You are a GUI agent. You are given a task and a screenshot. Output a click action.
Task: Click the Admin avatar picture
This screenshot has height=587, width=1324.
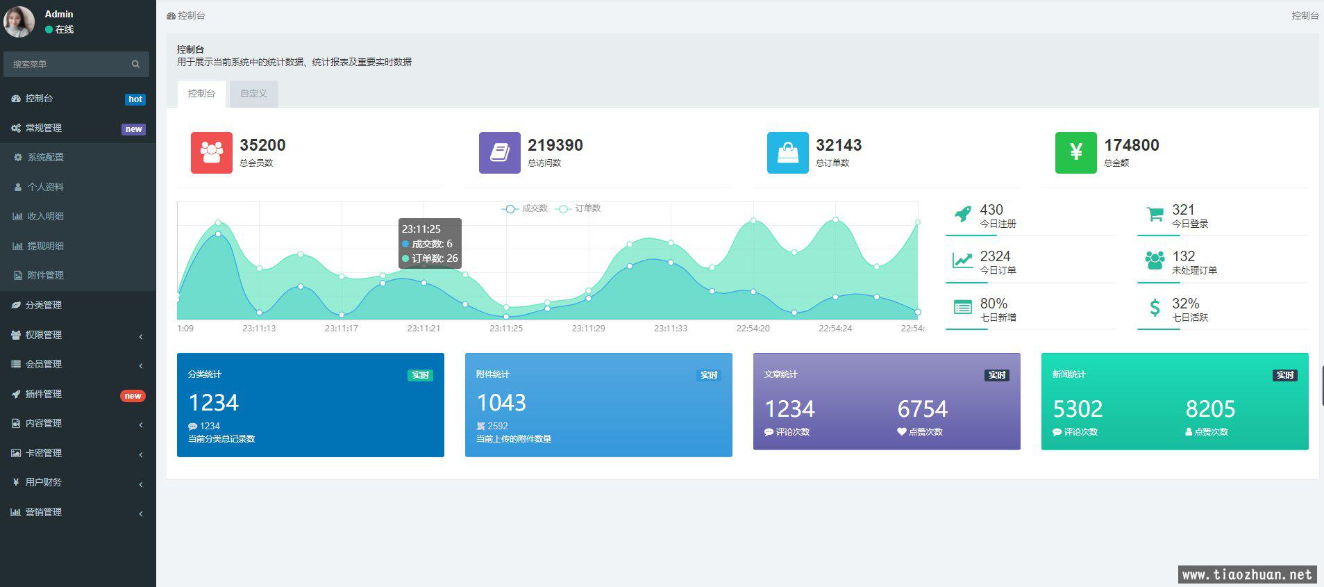[19, 22]
